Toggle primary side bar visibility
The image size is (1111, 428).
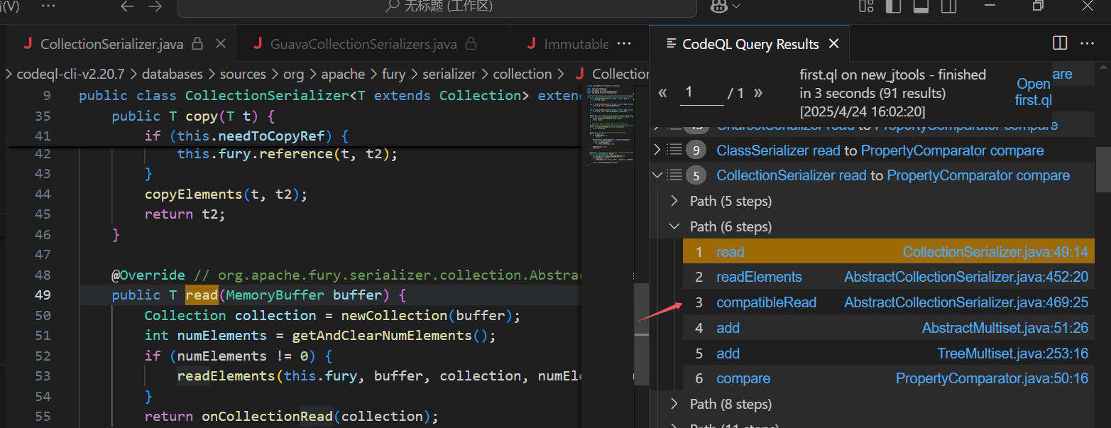894,6
